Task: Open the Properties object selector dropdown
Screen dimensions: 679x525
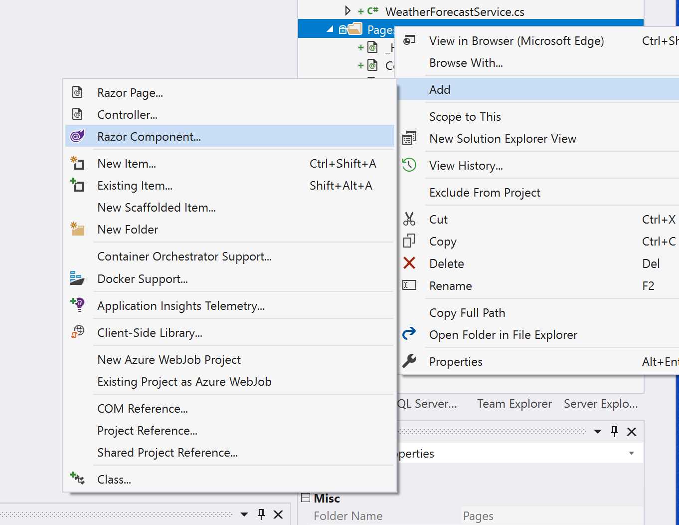Action: (632, 453)
